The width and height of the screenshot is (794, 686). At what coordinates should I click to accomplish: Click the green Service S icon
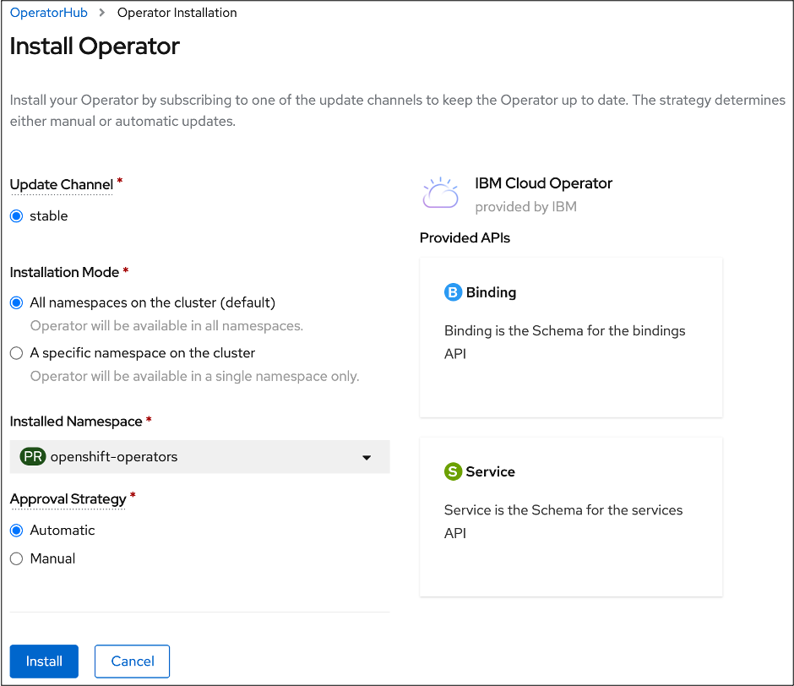pos(453,471)
